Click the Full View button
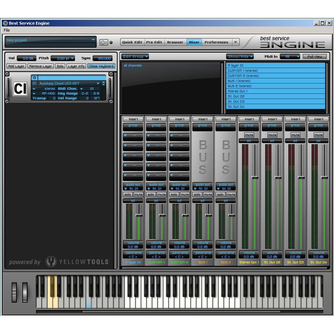334x334 pixels. point(316,56)
